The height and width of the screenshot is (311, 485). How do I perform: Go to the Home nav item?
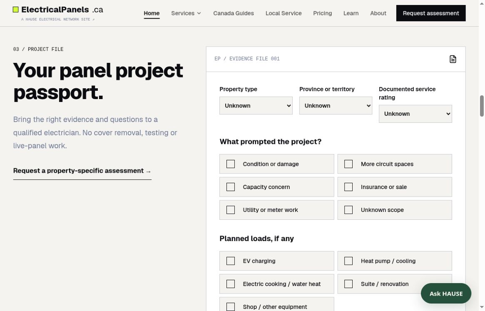point(152,13)
